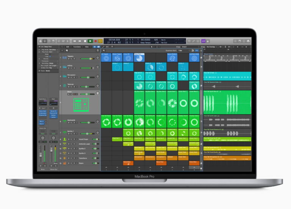Click the Synth Bass channel strip EQ thumbnail
Image resolution: width=291 pixels, height=209 pixels.
(x=43, y=103)
